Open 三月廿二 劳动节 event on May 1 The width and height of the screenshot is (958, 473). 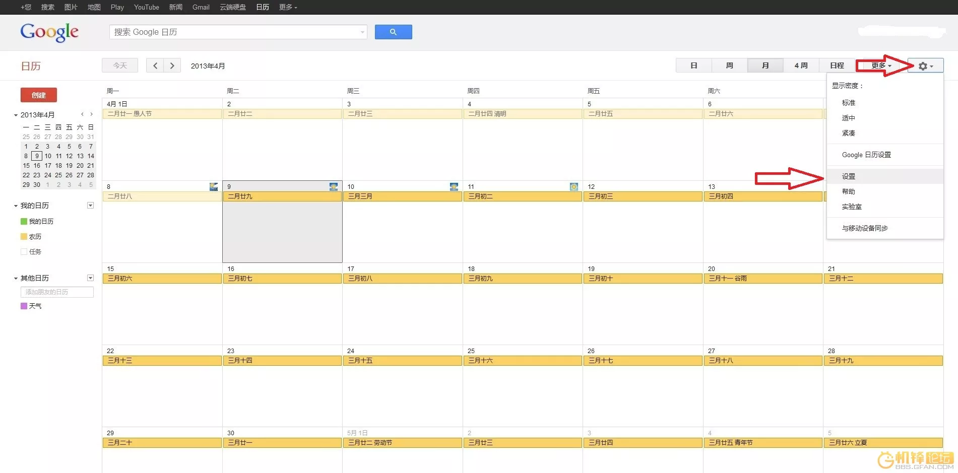point(402,443)
